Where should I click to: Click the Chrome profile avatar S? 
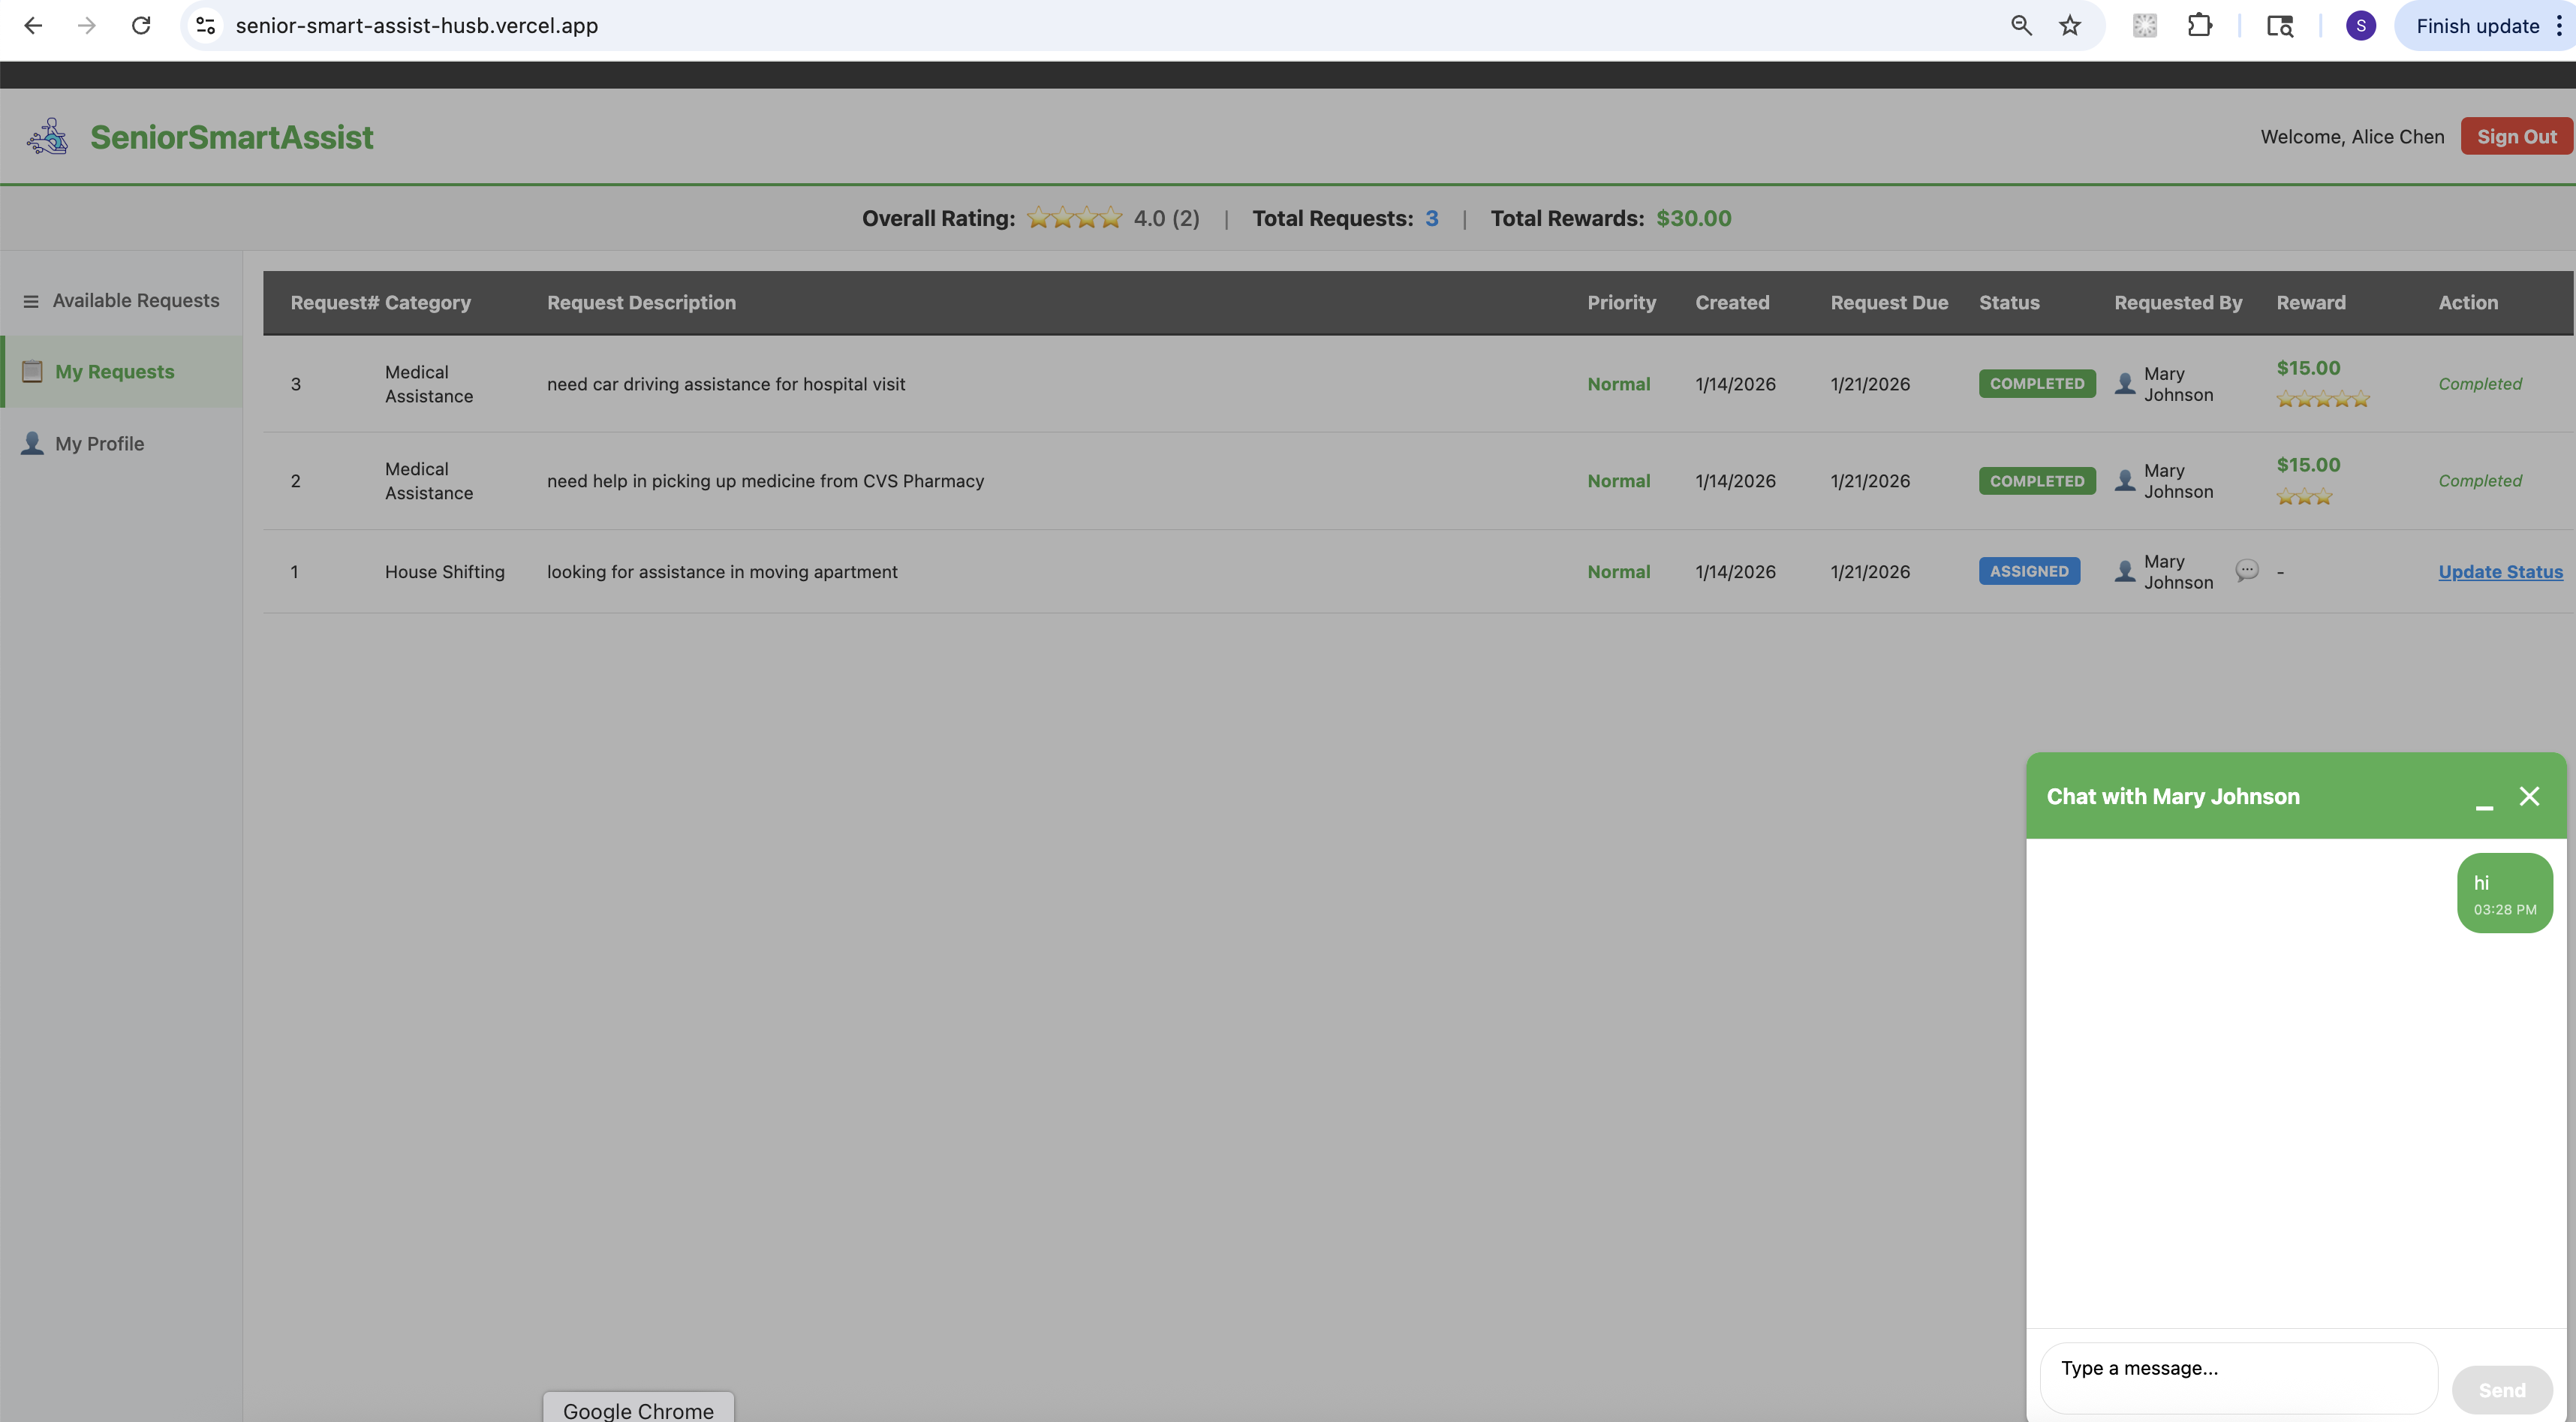pos(2360,26)
